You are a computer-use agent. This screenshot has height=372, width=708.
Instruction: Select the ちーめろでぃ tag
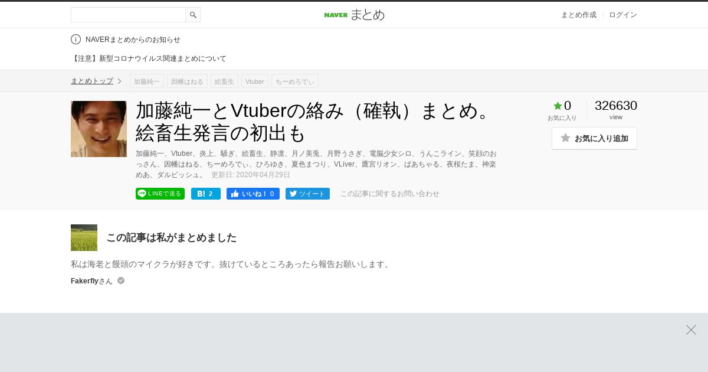pyautogui.click(x=295, y=81)
